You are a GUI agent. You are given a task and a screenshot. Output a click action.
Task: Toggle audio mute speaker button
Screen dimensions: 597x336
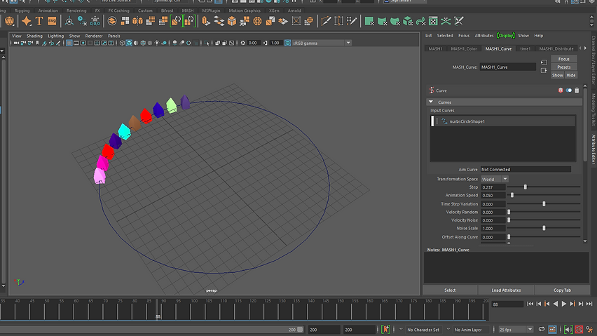(568, 330)
